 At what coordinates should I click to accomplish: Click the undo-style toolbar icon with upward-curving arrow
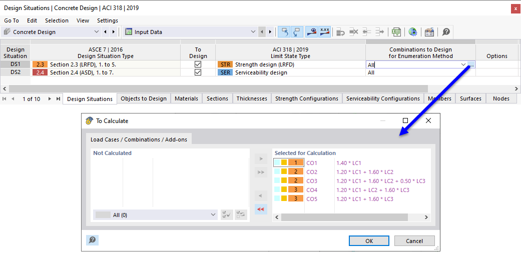[284, 32]
